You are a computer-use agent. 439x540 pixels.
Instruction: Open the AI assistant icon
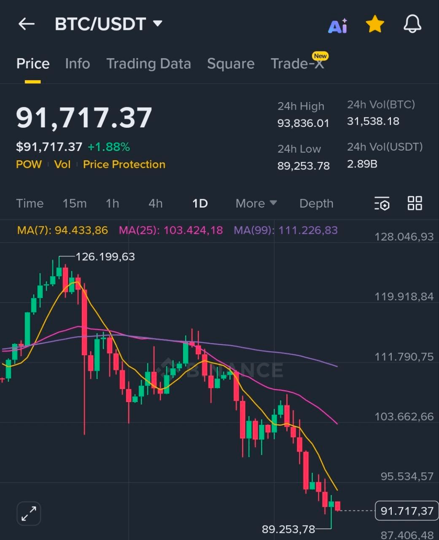coord(338,26)
